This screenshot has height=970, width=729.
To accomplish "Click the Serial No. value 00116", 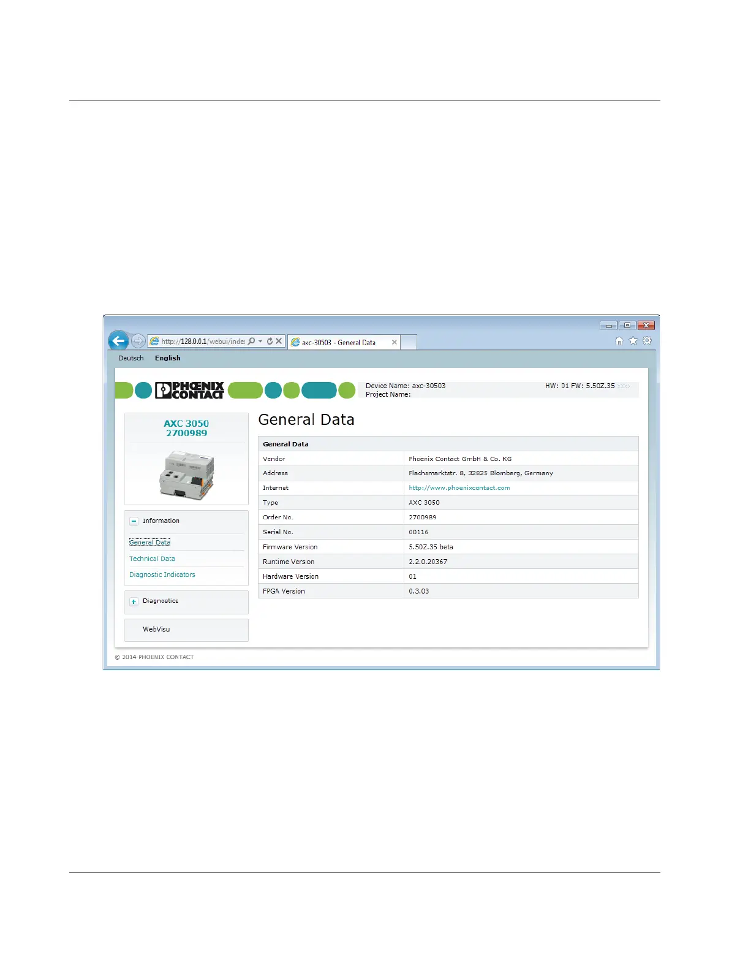I will 418,532.
